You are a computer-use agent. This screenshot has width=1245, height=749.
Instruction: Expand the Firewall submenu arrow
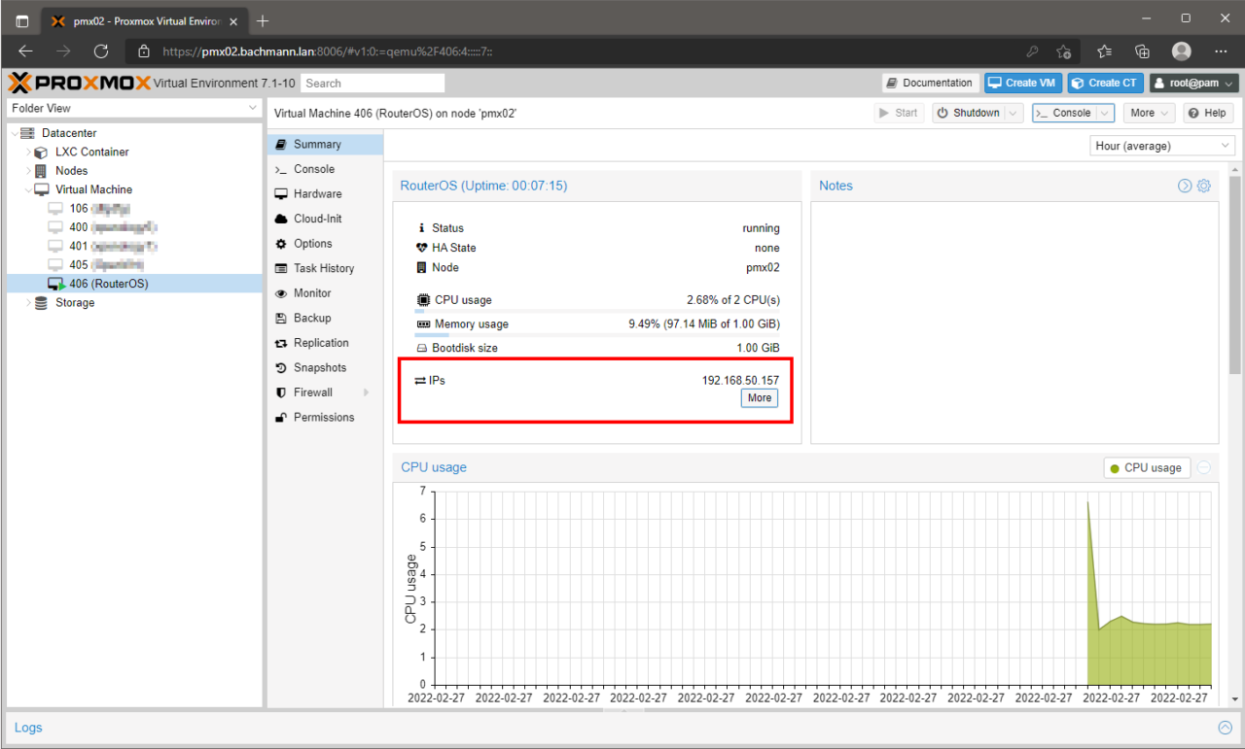(367, 392)
